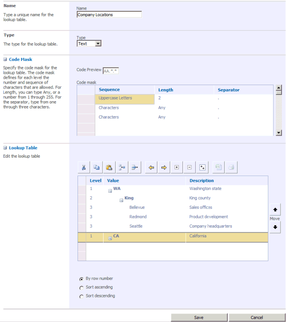Viewport: 286px width, 322px height.
Task: Move selected row down with arrow
Action: click(x=275, y=227)
